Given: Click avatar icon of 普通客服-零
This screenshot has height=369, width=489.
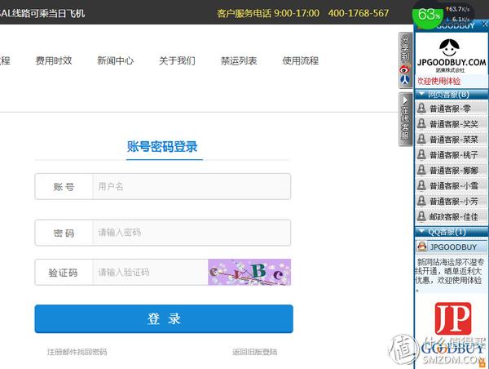Looking at the screenshot, I should point(421,108).
